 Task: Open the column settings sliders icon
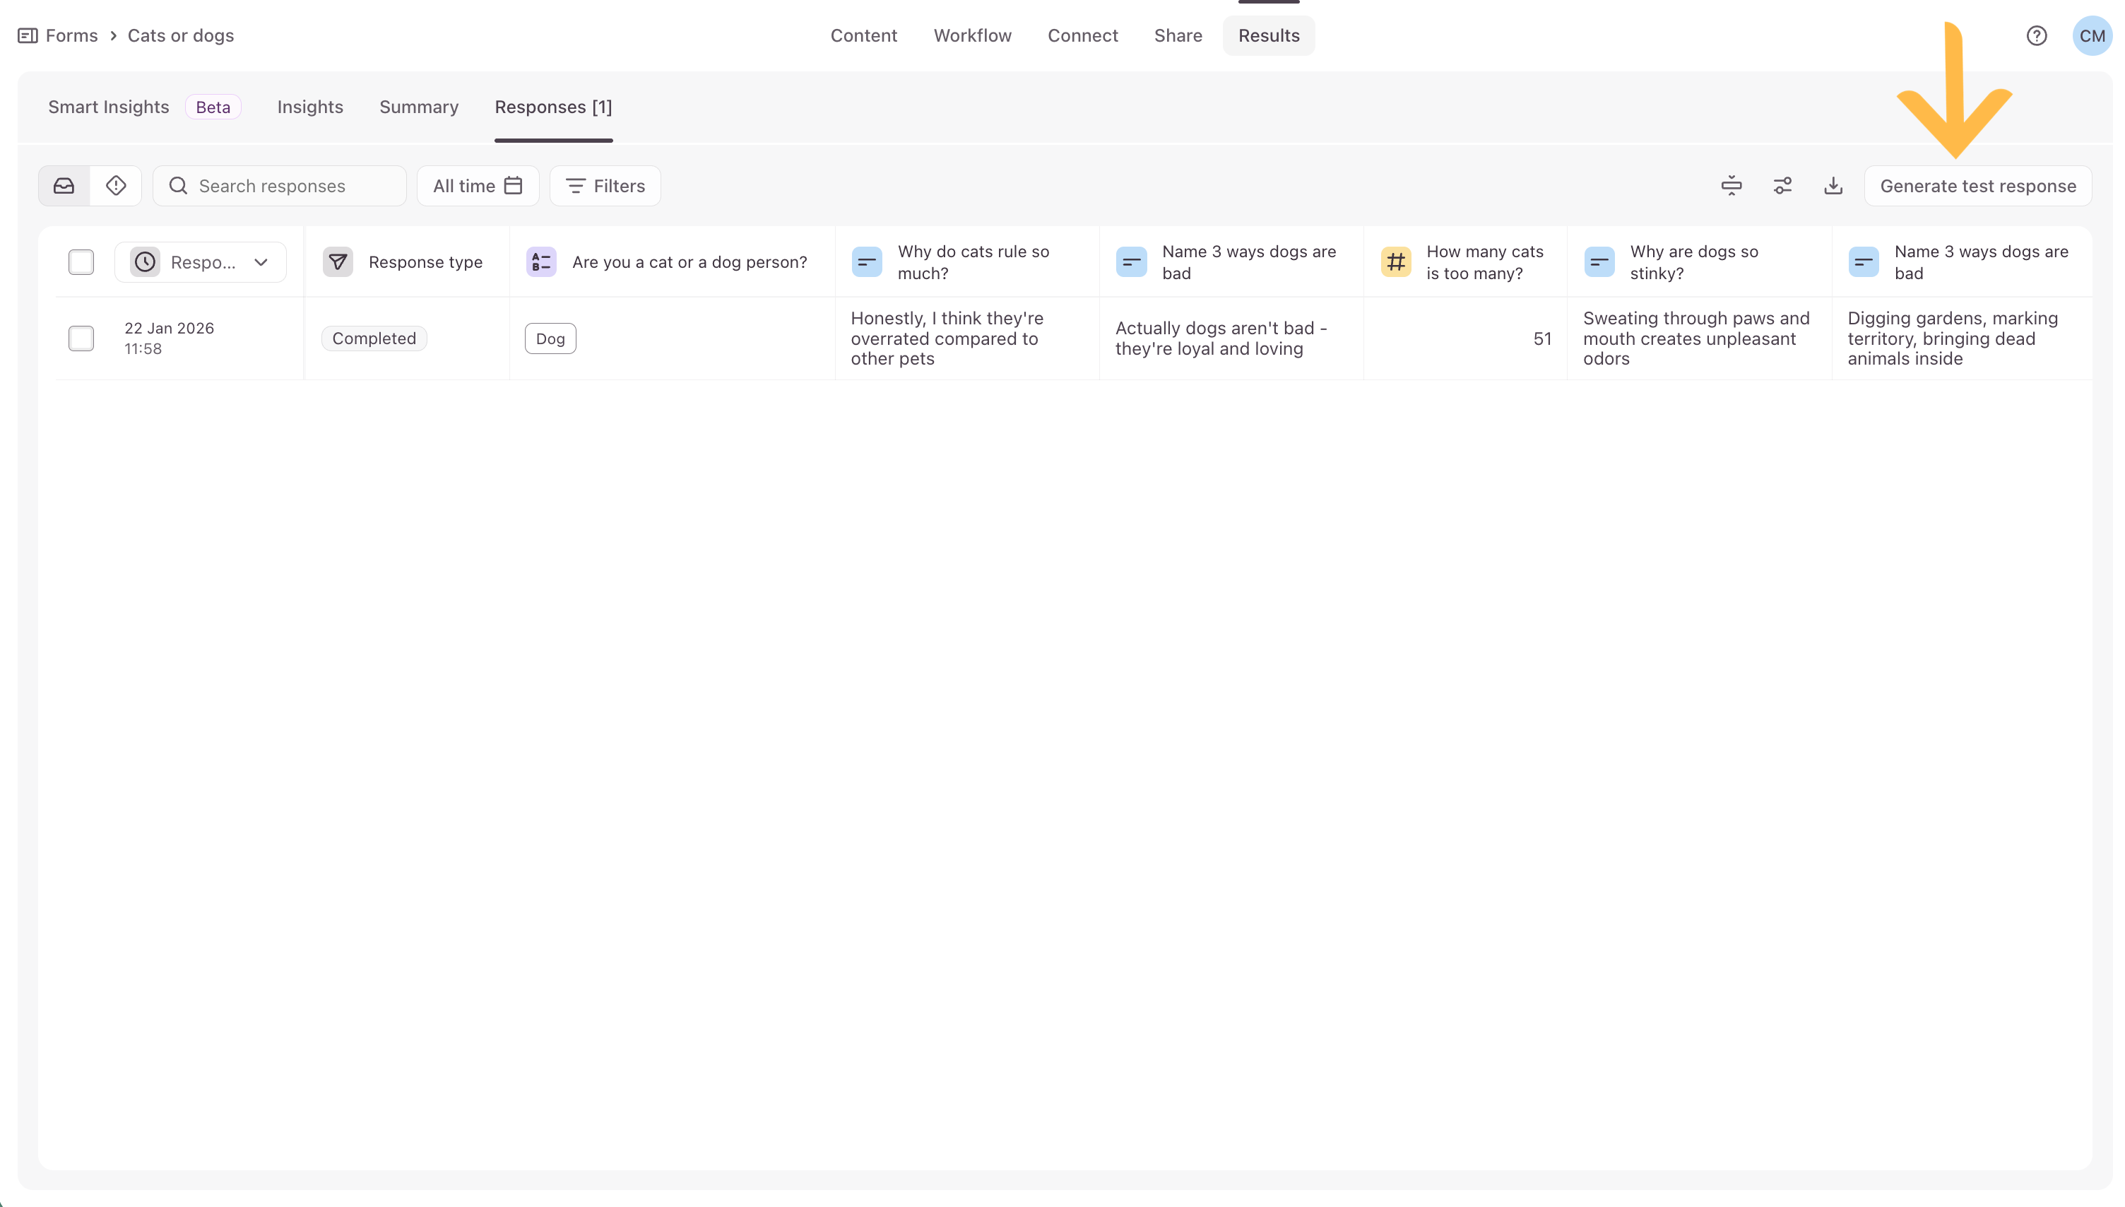click(1782, 186)
